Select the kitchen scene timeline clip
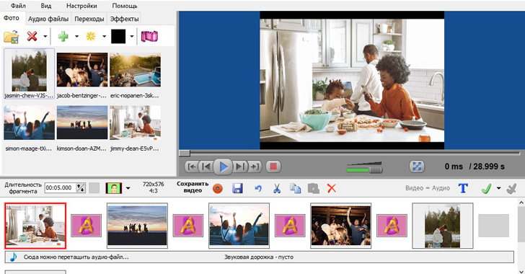The image size is (525, 274). 35,226
